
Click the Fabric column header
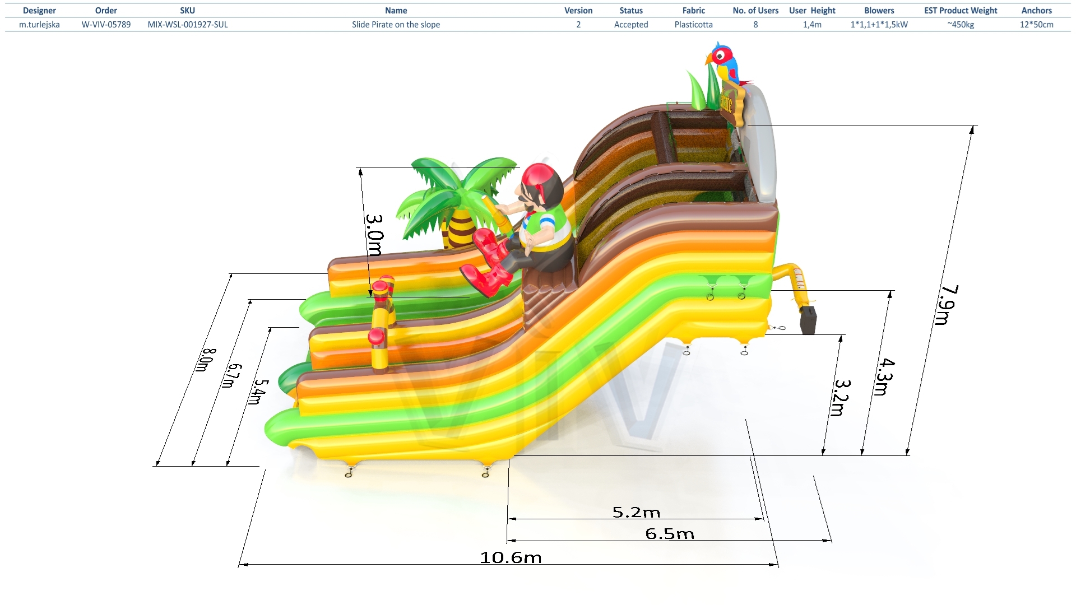tap(694, 11)
